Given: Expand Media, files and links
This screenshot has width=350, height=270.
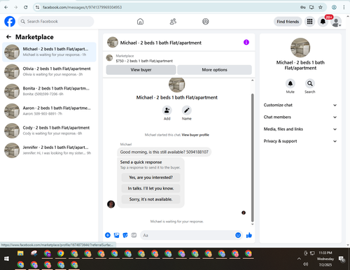Looking at the screenshot, I should [x=300, y=129].
